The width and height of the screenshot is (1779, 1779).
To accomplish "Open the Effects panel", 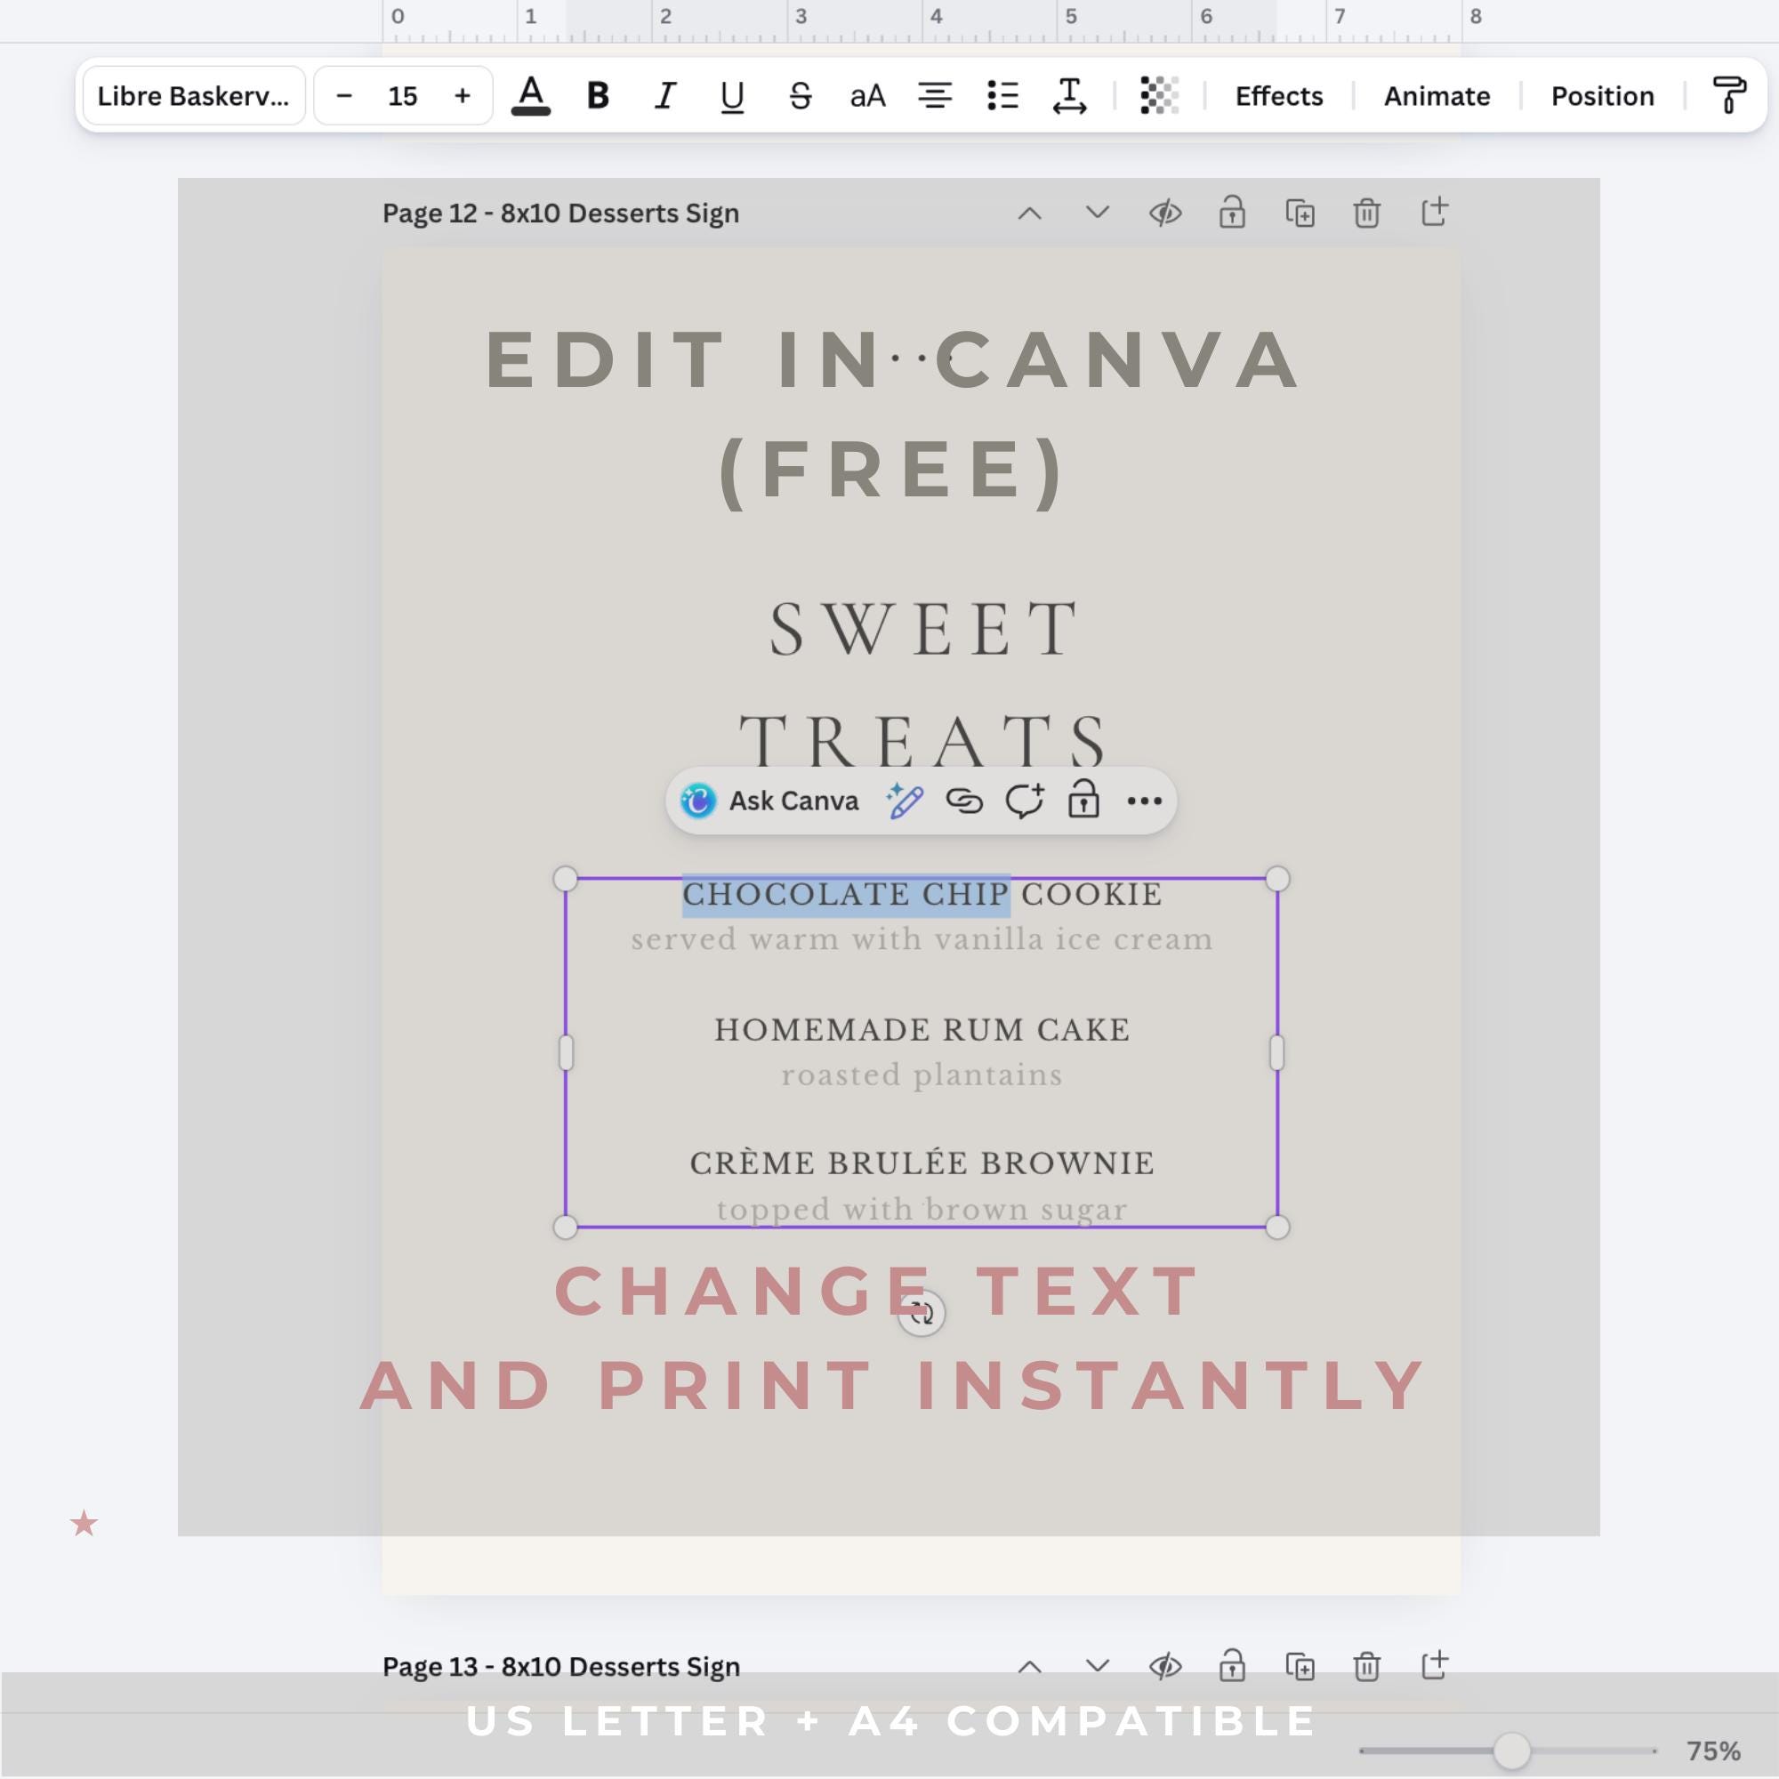I will pos(1279,96).
